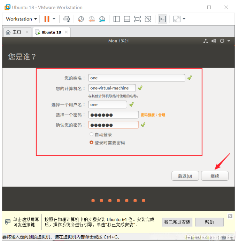Send Ctrl+Alt+Del to the virtual machine
This screenshot has width=239, height=243.
(67, 19)
